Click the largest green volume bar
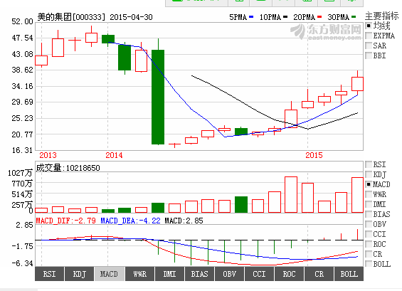Image resolution: width=402 pixels, height=291 pixels. pos(241,205)
